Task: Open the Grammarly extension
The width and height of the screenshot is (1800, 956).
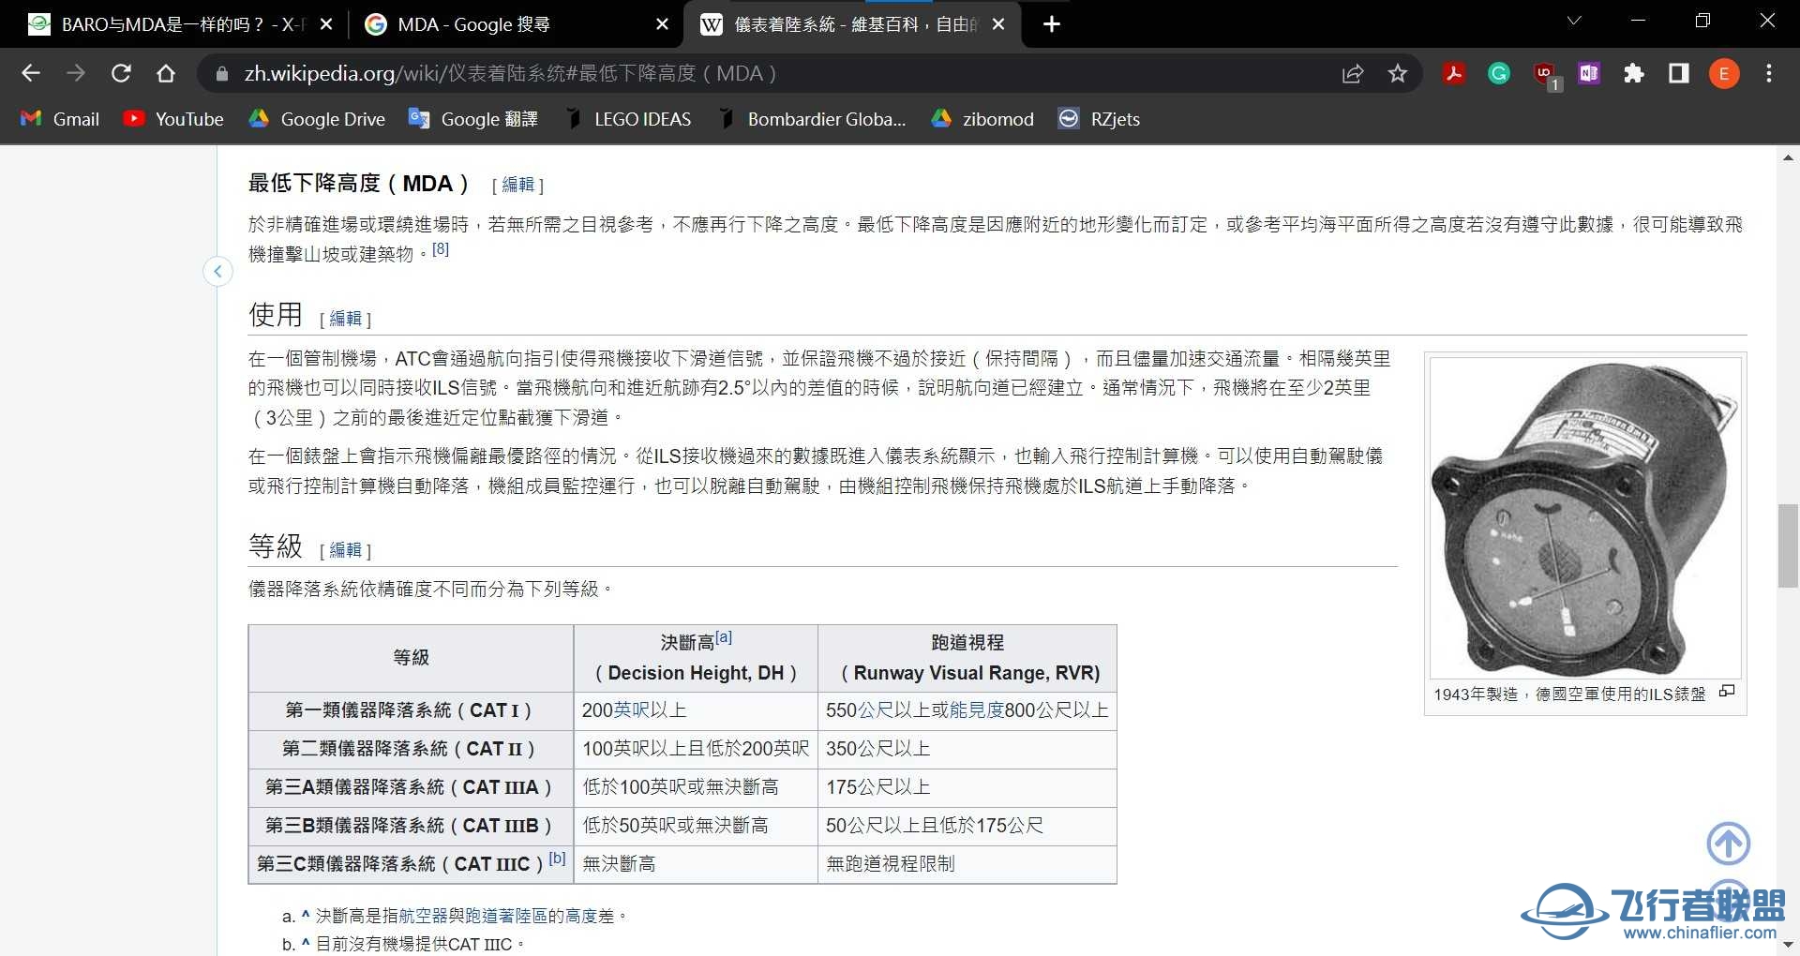Action: pos(1499,73)
